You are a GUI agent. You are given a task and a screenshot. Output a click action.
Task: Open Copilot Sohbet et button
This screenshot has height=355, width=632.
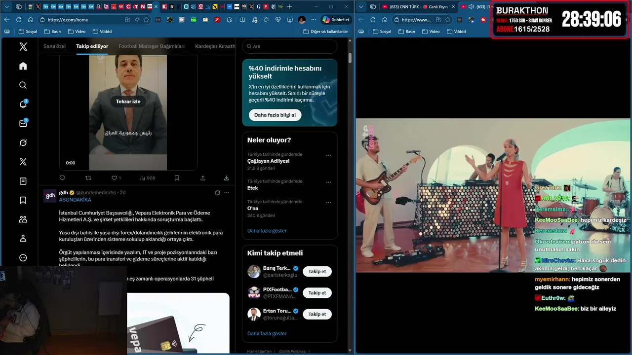(336, 20)
